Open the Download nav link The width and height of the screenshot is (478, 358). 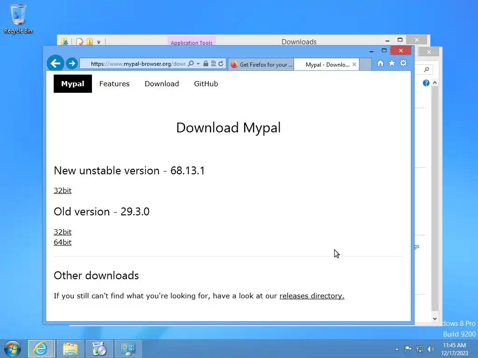pos(162,84)
